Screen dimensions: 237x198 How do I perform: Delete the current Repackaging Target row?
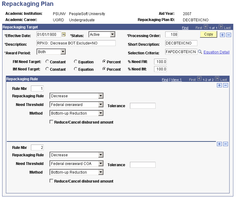[x=229, y=35]
